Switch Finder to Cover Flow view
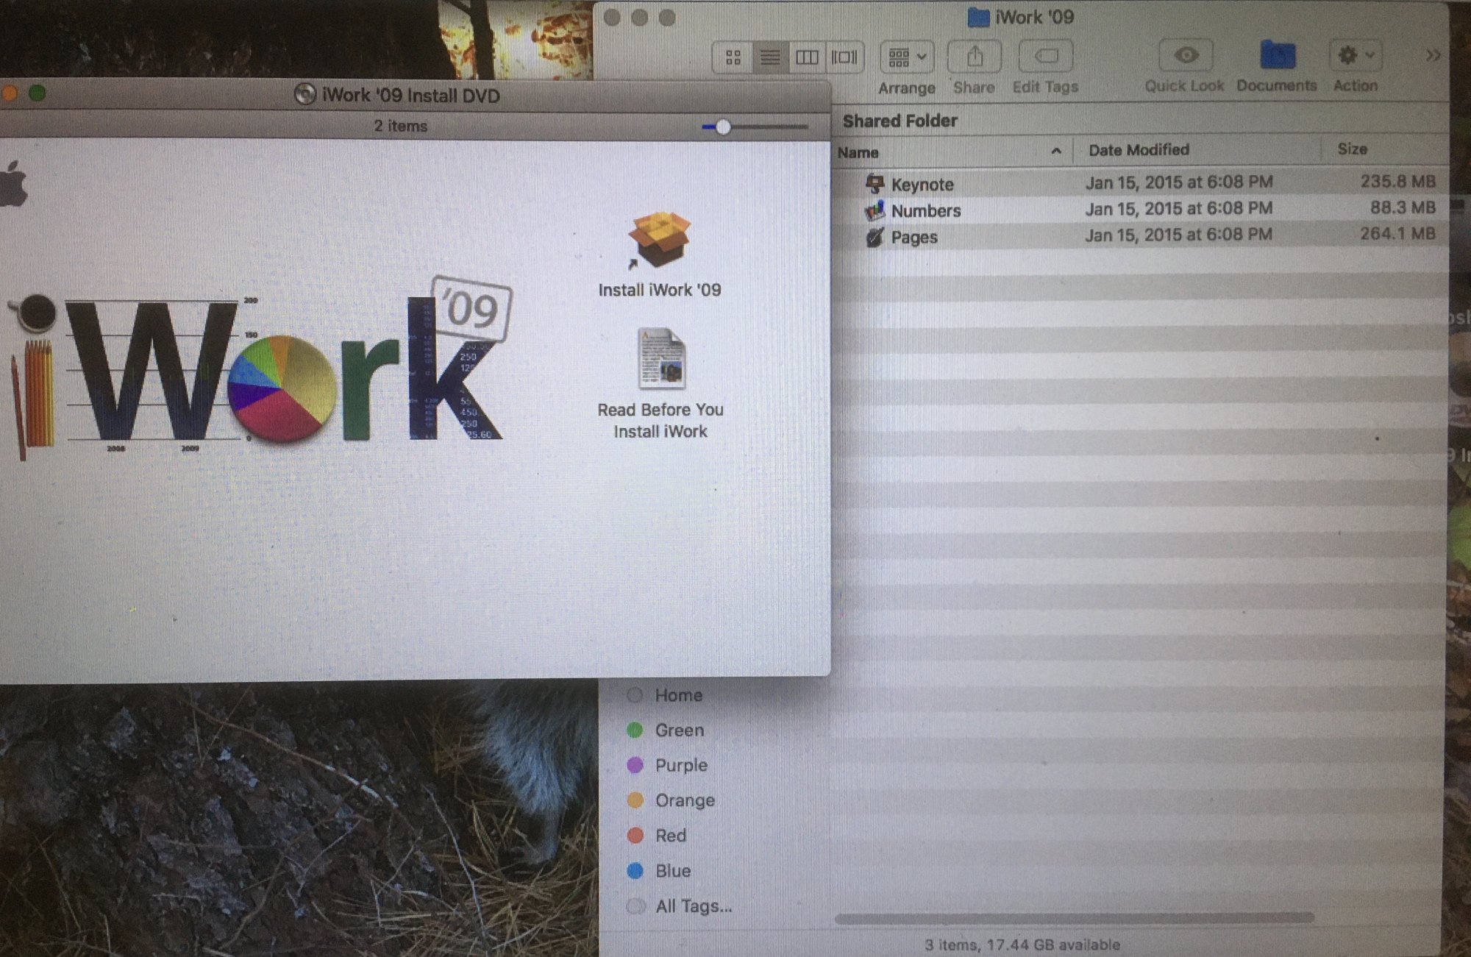The image size is (1471, 957). [844, 57]
